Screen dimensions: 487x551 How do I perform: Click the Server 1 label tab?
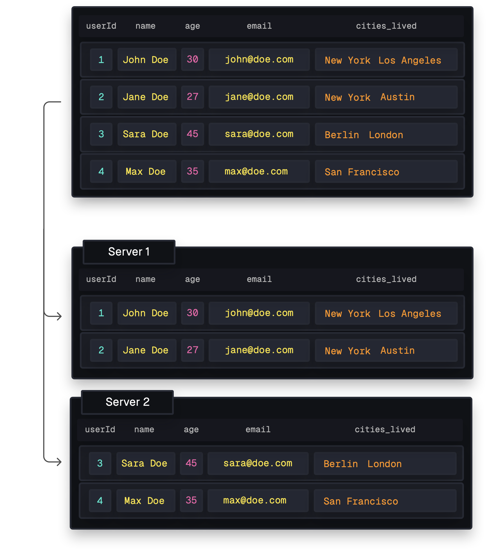click(129, 252)
